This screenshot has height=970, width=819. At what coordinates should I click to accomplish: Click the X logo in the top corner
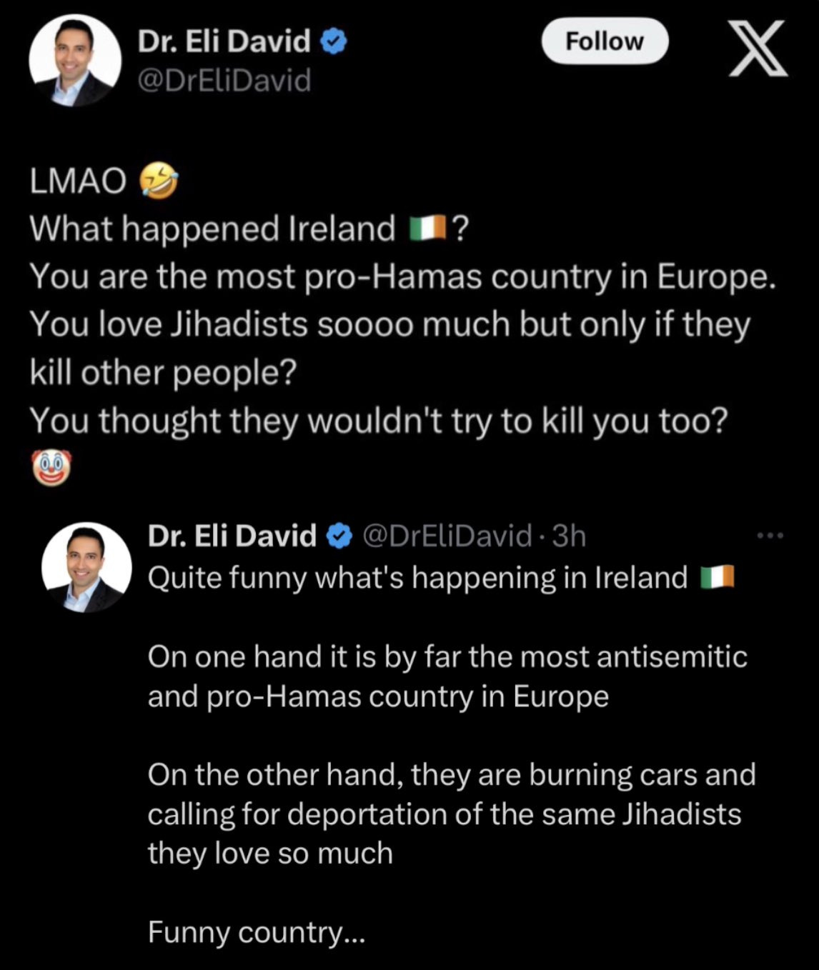pos(758,48)
